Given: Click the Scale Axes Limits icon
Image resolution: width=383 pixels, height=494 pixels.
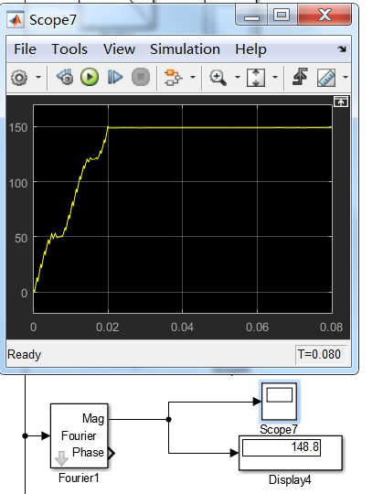Looking at the screenshot, I should point(256,78).
